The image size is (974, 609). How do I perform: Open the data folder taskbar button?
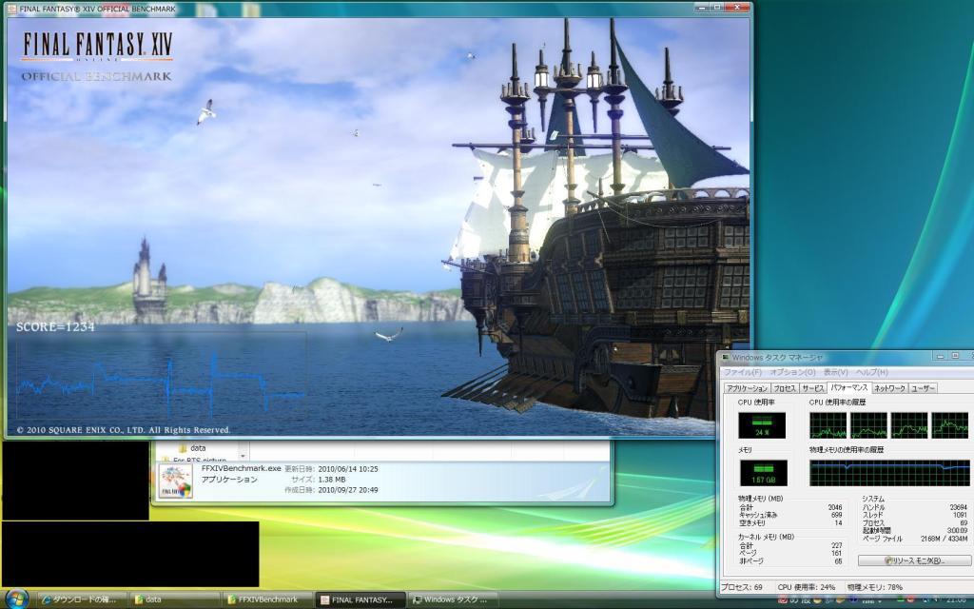[x=174, y=599]
